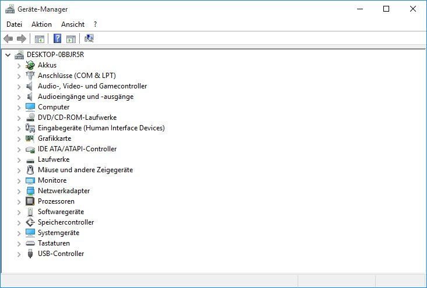Click the Akkus battery icon

[x=30, y=65]
